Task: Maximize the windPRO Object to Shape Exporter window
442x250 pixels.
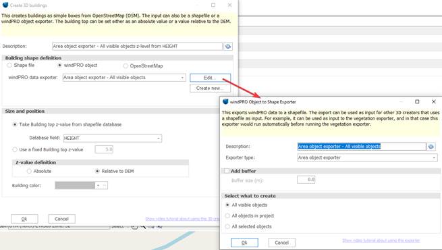Action: [x=417, y=101]
